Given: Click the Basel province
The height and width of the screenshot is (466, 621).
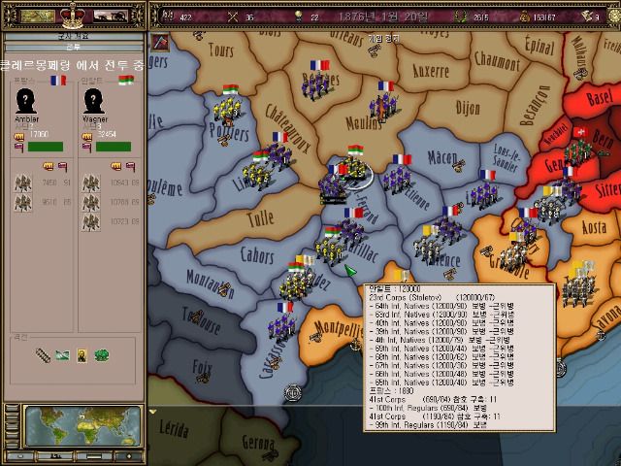Looking at the screenshot, I should click(600, 97).
